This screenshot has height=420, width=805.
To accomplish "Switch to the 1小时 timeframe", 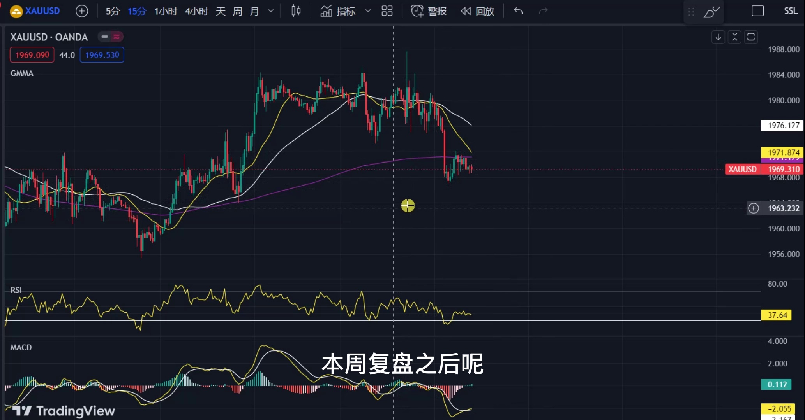I will coord(166,11).
